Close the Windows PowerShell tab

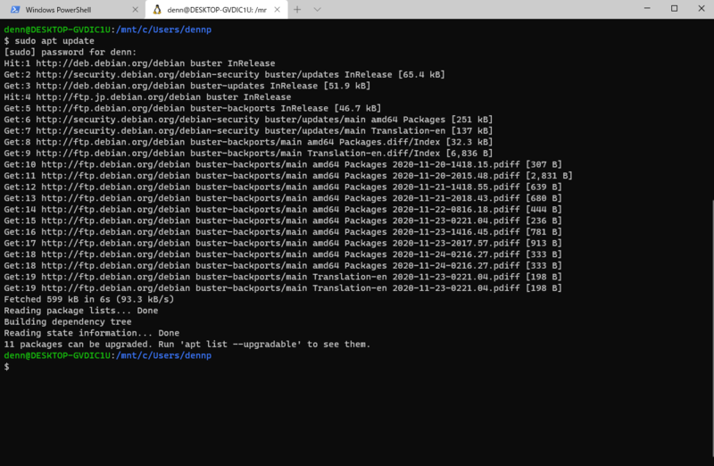pos(136,10)
